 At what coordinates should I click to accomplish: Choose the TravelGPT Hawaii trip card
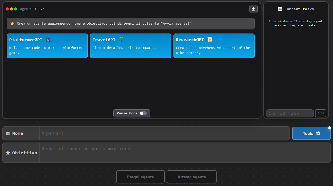(x=131, y=46)
